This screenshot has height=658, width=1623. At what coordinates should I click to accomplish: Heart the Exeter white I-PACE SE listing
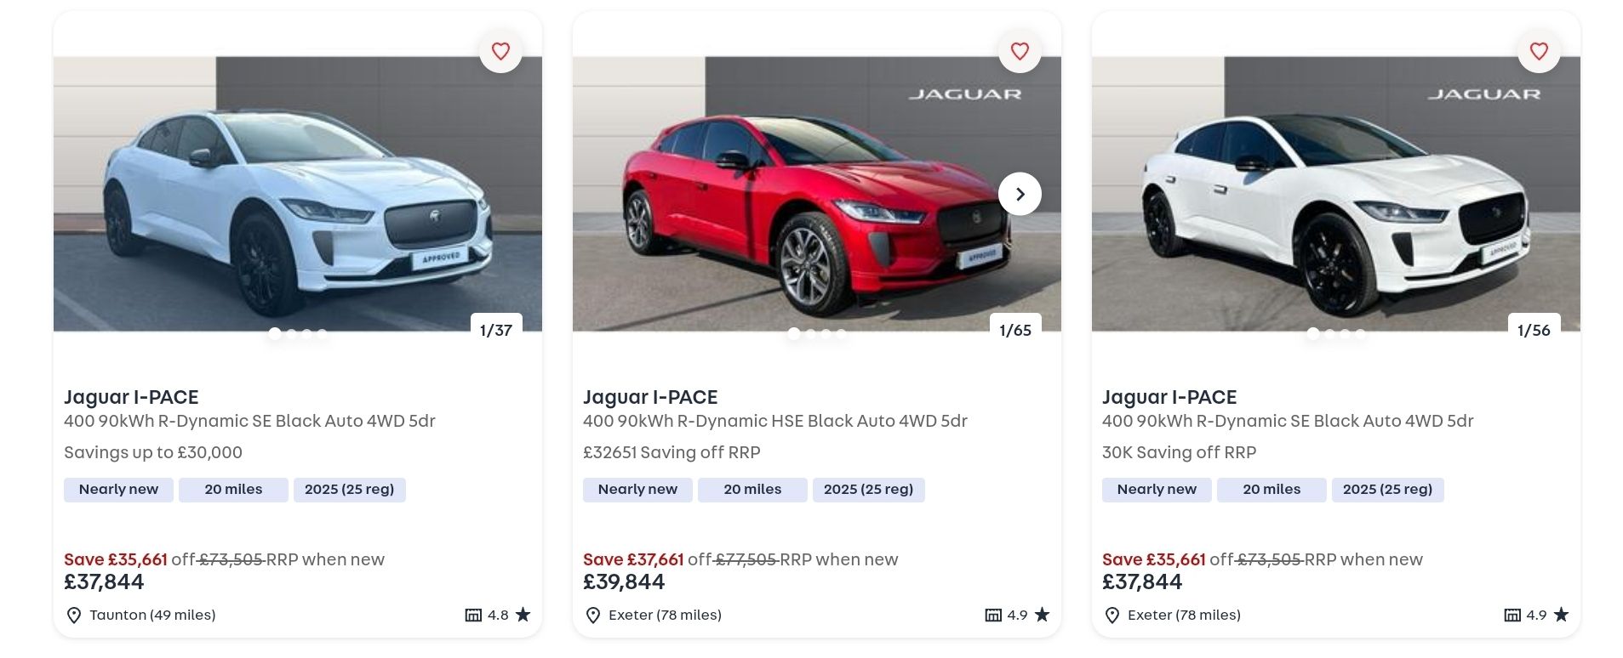1539,51
